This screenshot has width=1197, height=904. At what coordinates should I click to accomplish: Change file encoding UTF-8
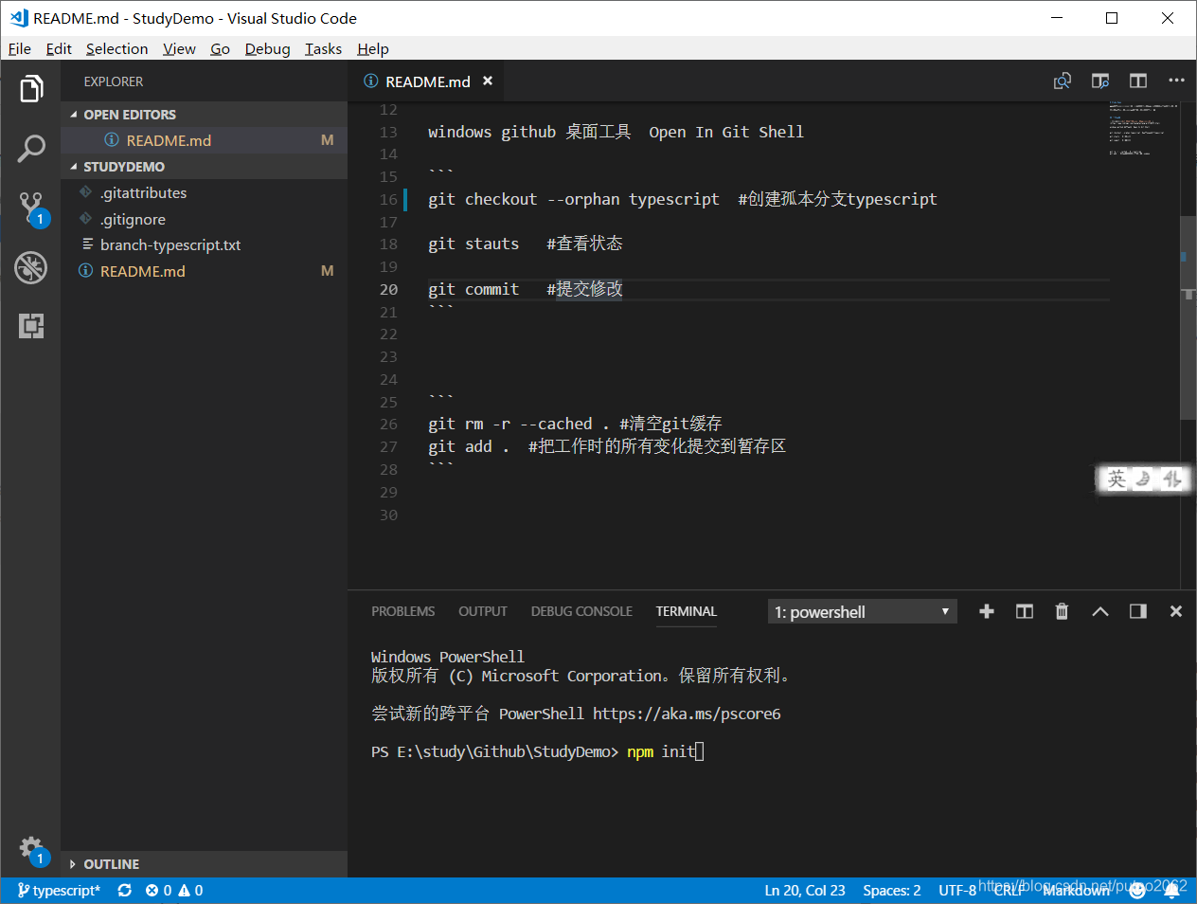point(957,891)
